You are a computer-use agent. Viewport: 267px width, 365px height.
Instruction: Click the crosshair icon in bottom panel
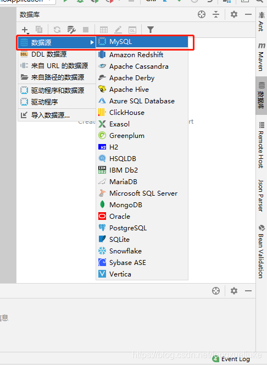point(216,291)
